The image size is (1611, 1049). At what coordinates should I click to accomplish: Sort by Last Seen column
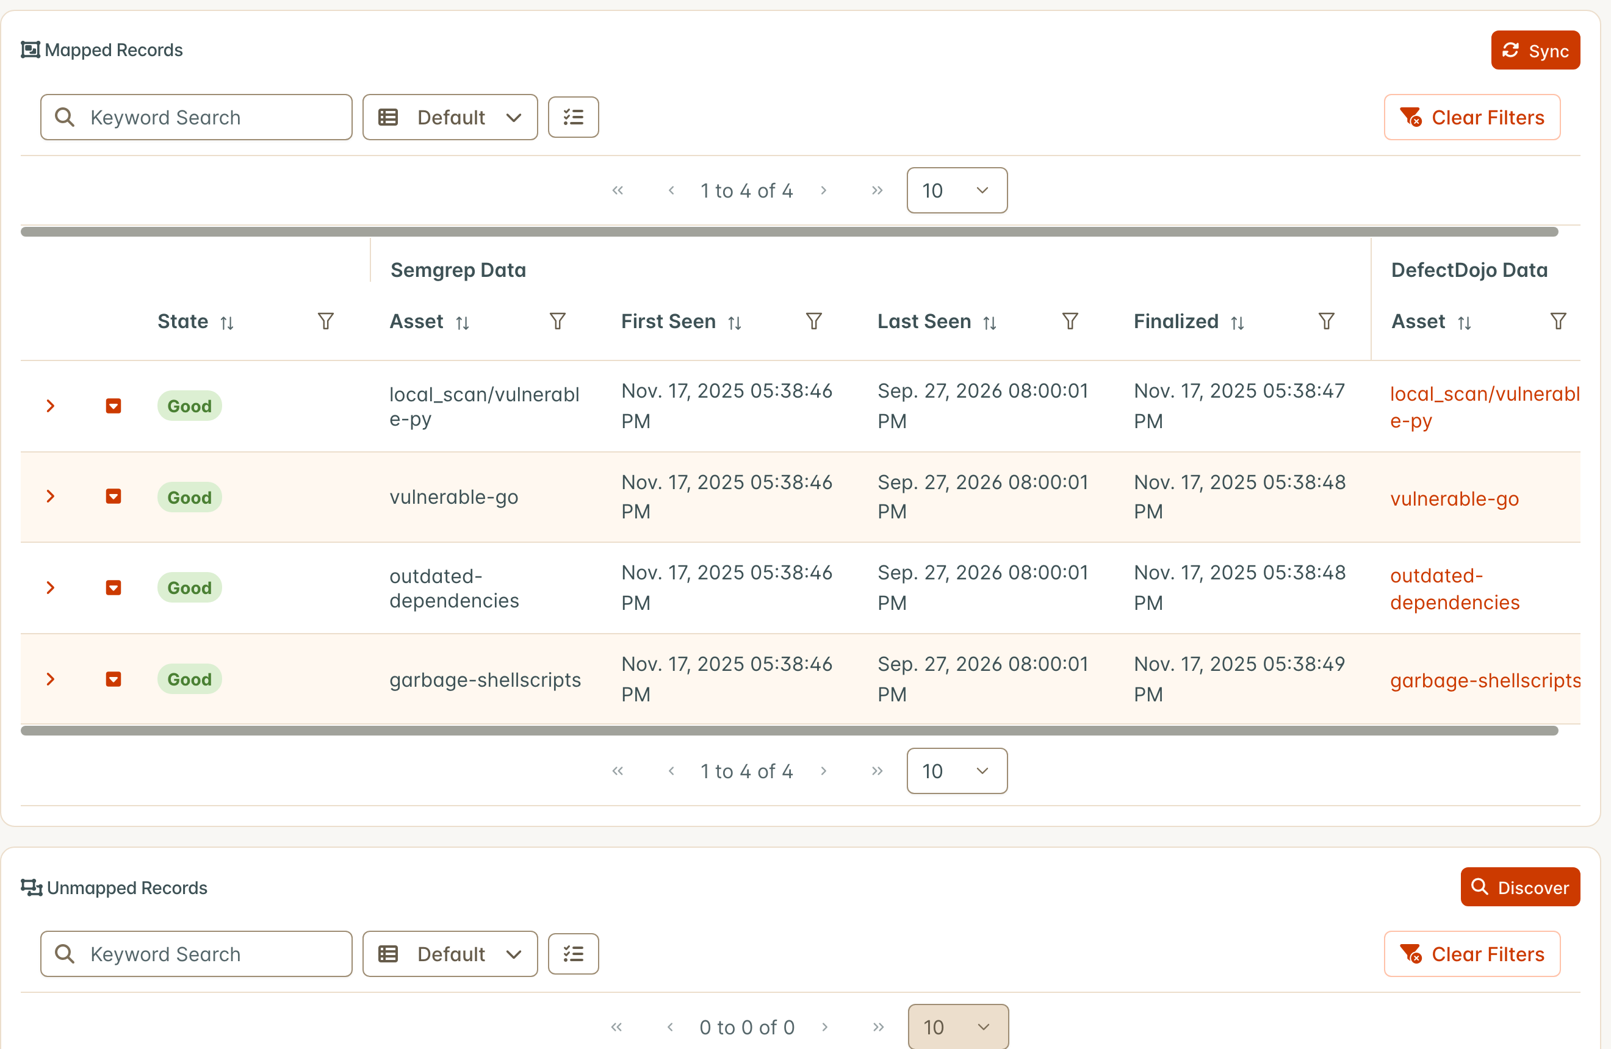[x=990, y=323]
